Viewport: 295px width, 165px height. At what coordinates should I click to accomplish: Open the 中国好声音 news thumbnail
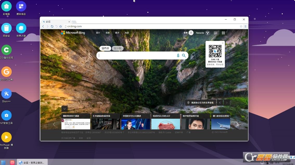point(136,124)
